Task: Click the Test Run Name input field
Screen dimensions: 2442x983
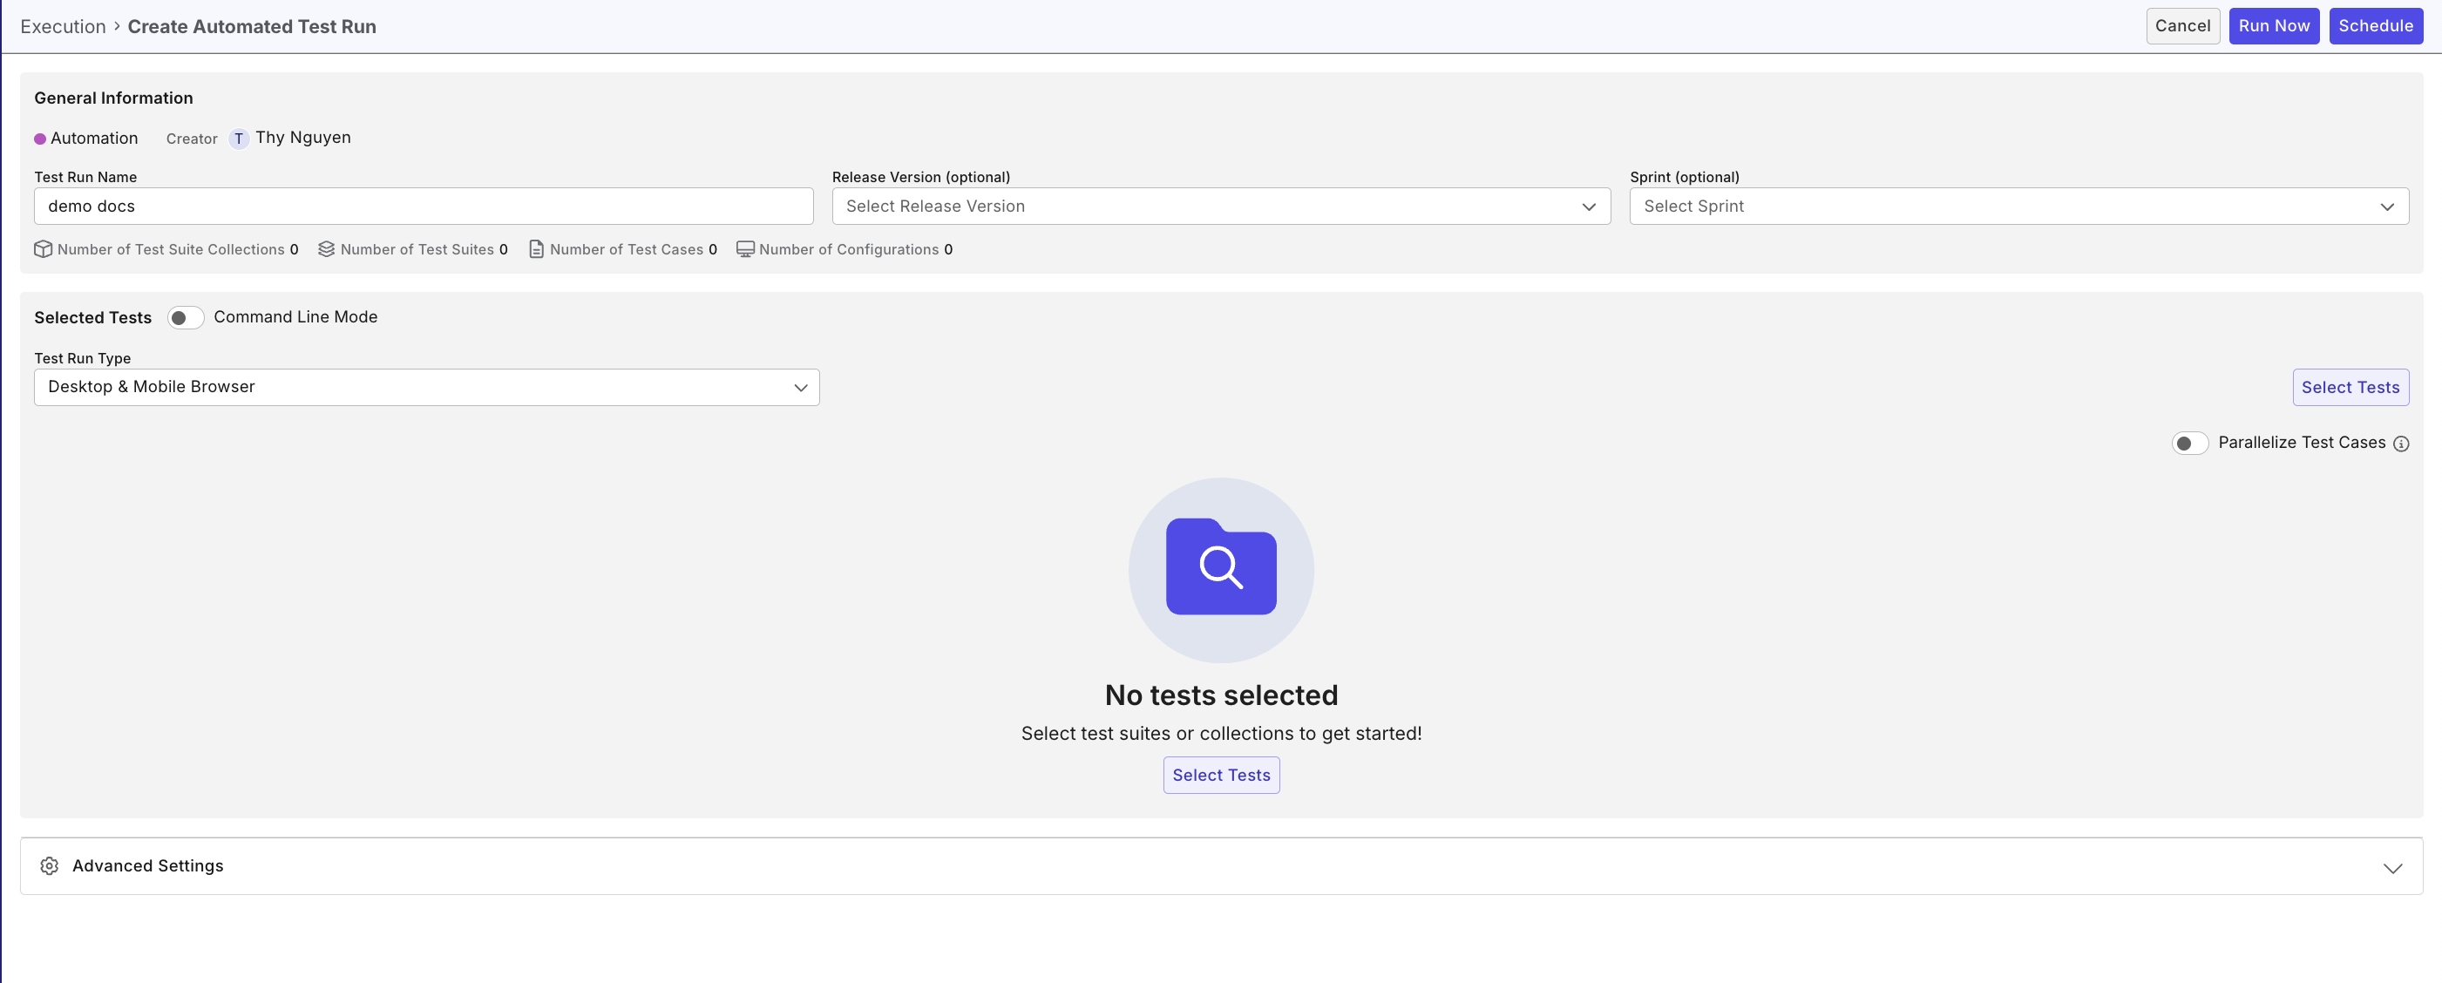Action: (x=423, y=207)
